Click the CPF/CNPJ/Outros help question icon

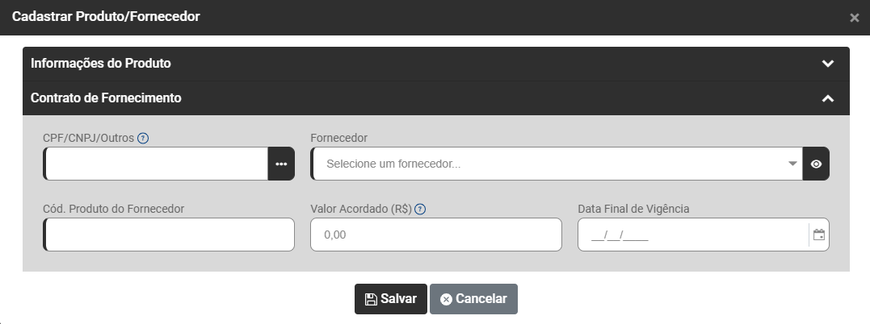click(143, 138)
